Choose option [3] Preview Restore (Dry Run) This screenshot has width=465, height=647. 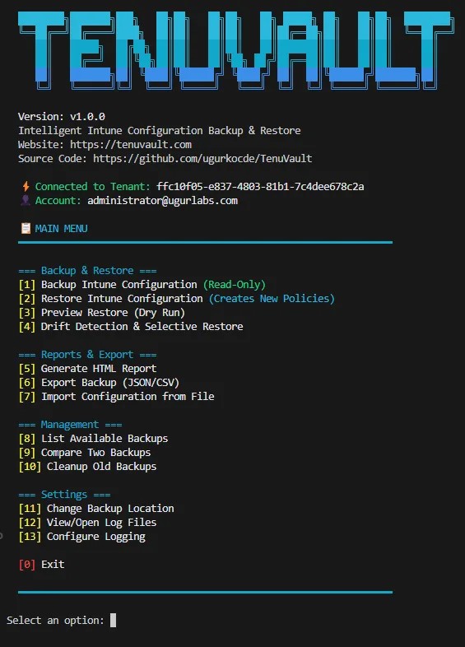pyautogui.click(x=101, y=312)
